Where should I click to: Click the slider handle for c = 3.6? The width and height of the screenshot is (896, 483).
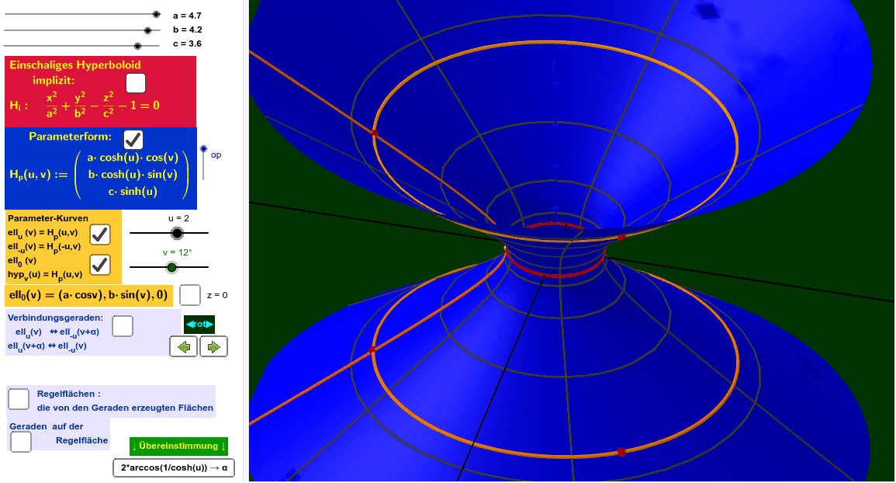click(x=137, y=46)
